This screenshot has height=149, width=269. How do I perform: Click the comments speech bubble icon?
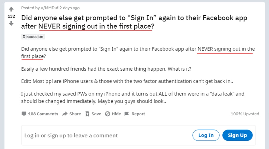point(24,114)
